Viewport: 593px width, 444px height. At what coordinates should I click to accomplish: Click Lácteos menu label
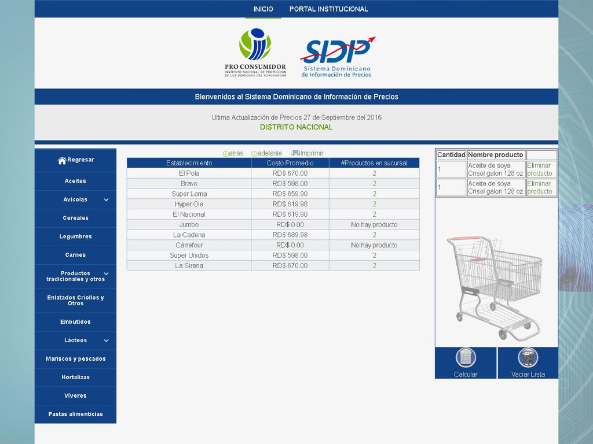[75, 341]
